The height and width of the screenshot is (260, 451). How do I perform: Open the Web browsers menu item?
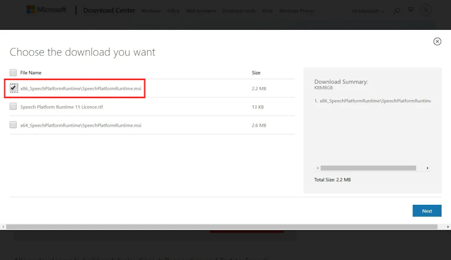click(x=201, y=11)
